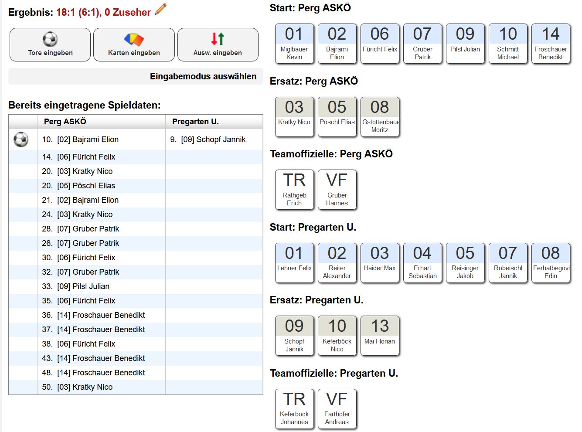Open Ausw. eingeben substitution entry
Viewport: 582px width, 432px height.
218,44
